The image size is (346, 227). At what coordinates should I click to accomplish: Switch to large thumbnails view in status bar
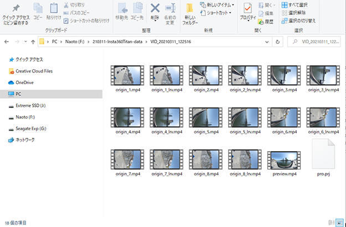pos(339,221)
